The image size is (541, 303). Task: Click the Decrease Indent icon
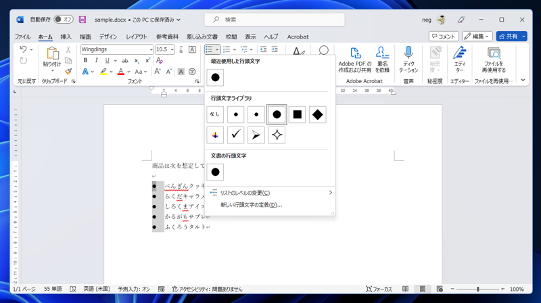pyautogui.click(x=263, y=49)
